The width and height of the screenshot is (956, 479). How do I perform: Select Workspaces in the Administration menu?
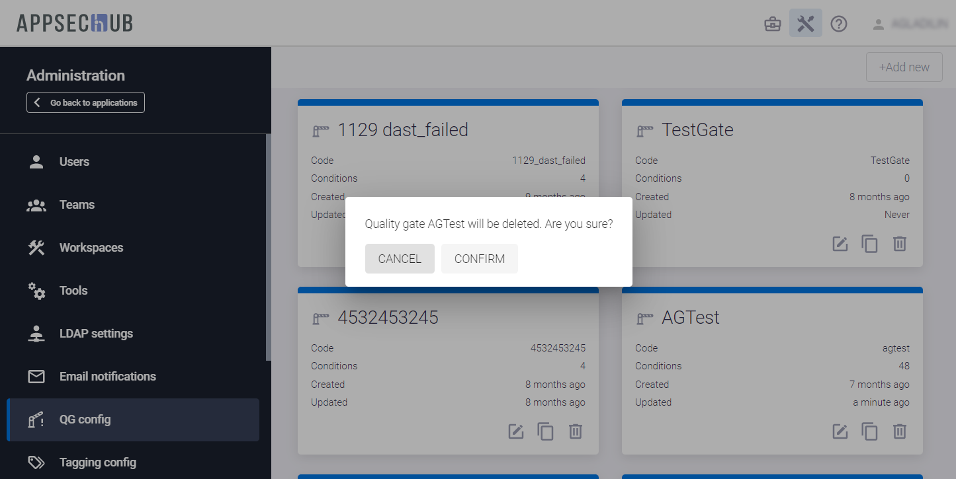pyautogui.click(x=91, y=248)
